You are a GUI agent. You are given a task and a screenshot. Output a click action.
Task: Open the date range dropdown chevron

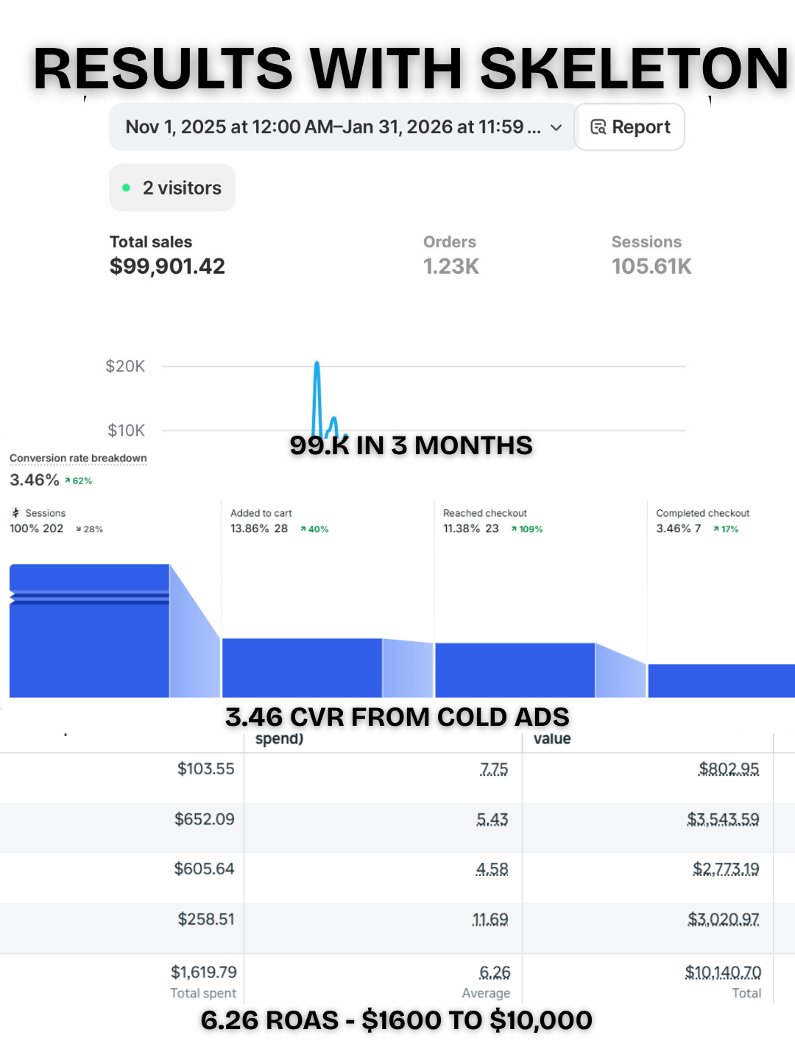[556, 127]
